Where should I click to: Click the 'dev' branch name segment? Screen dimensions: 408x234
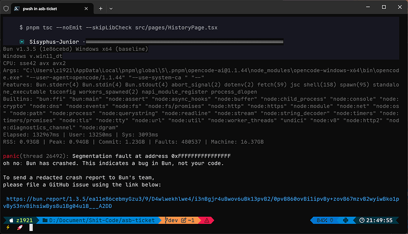click(x=173, y=220)
